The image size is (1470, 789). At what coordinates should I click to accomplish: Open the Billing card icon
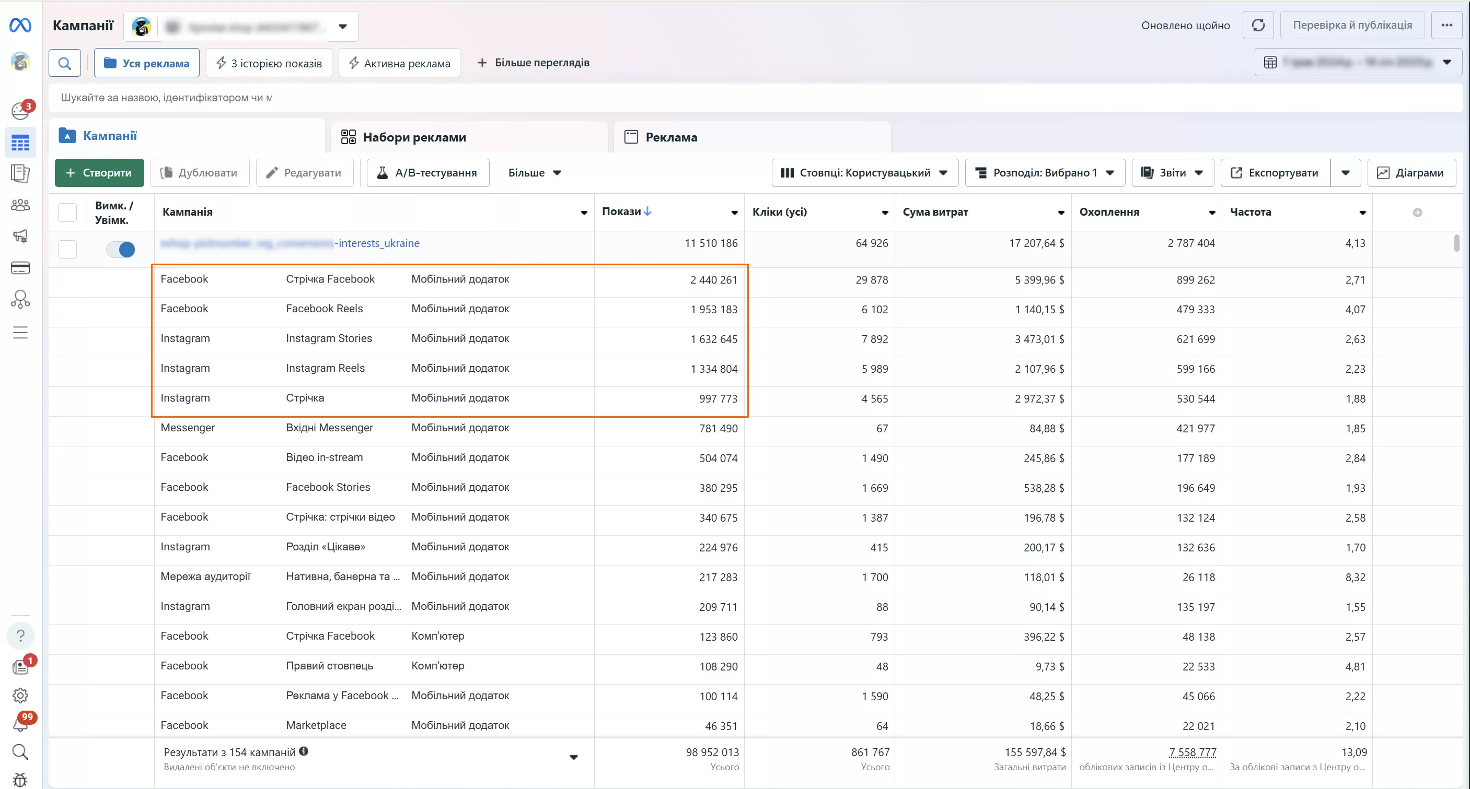tap(20, 268)
